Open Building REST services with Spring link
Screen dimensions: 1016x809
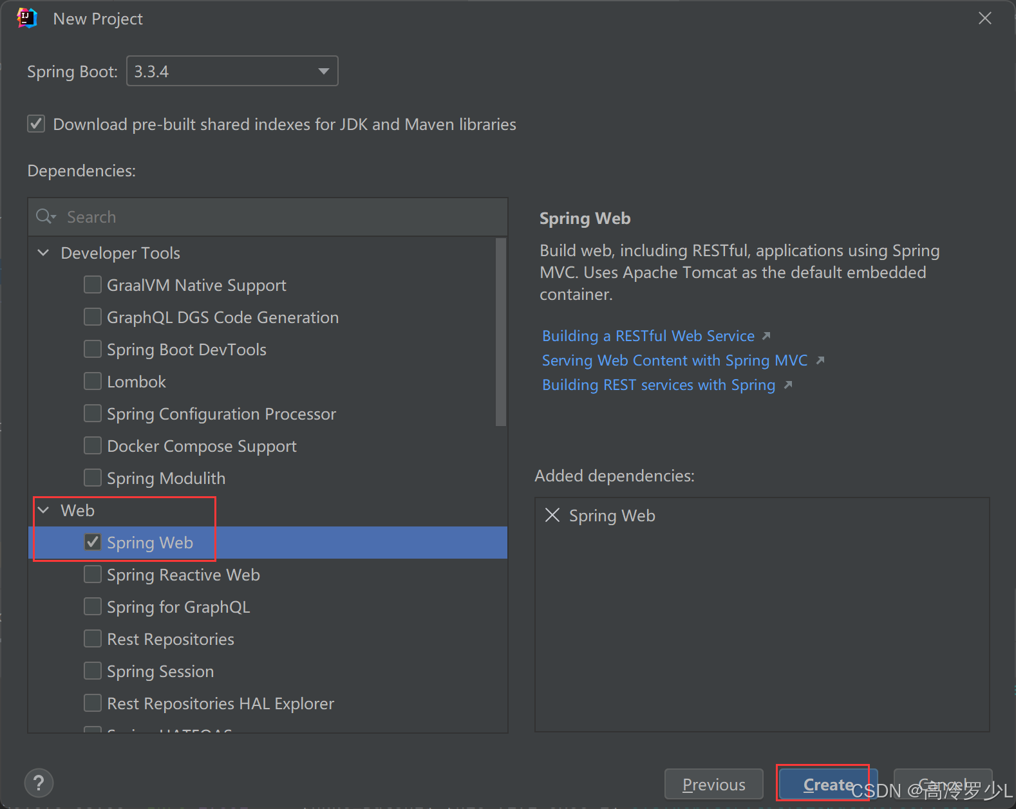point(659,385)
